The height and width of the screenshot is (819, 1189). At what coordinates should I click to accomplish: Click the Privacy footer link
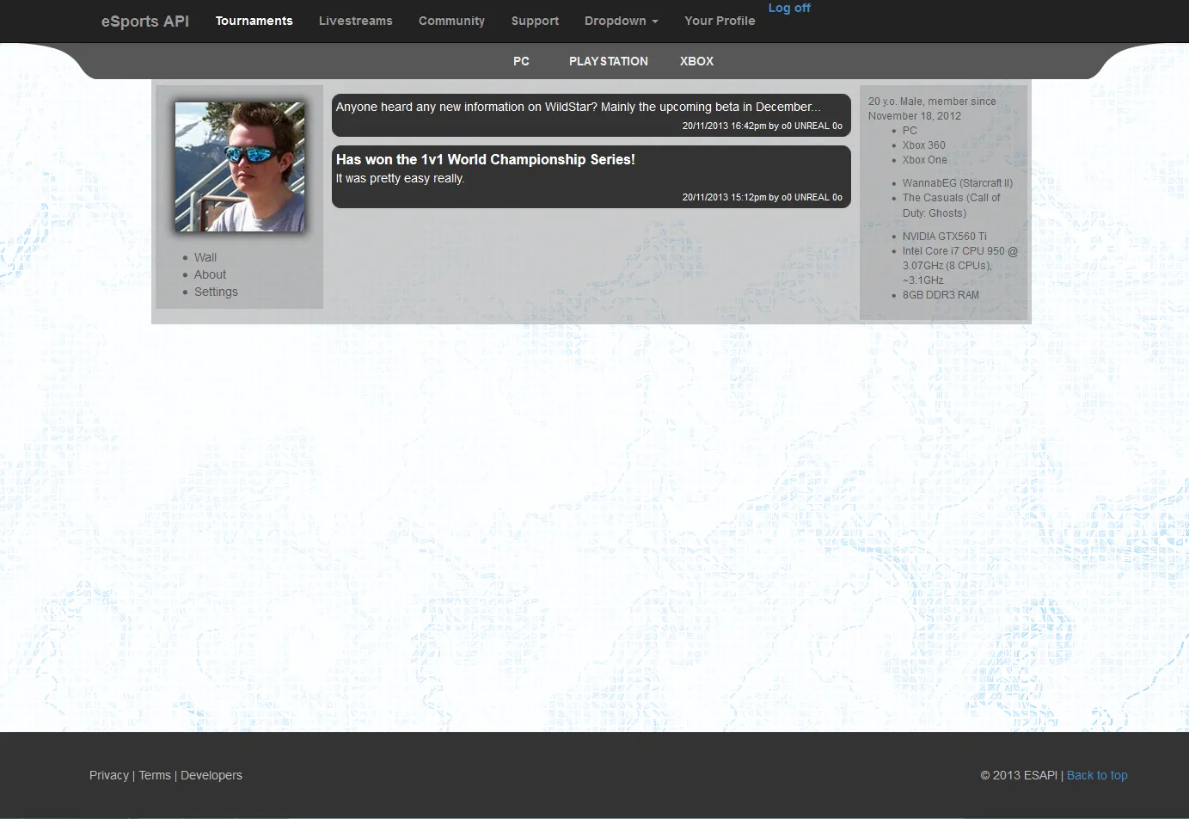tap(108, 775)
